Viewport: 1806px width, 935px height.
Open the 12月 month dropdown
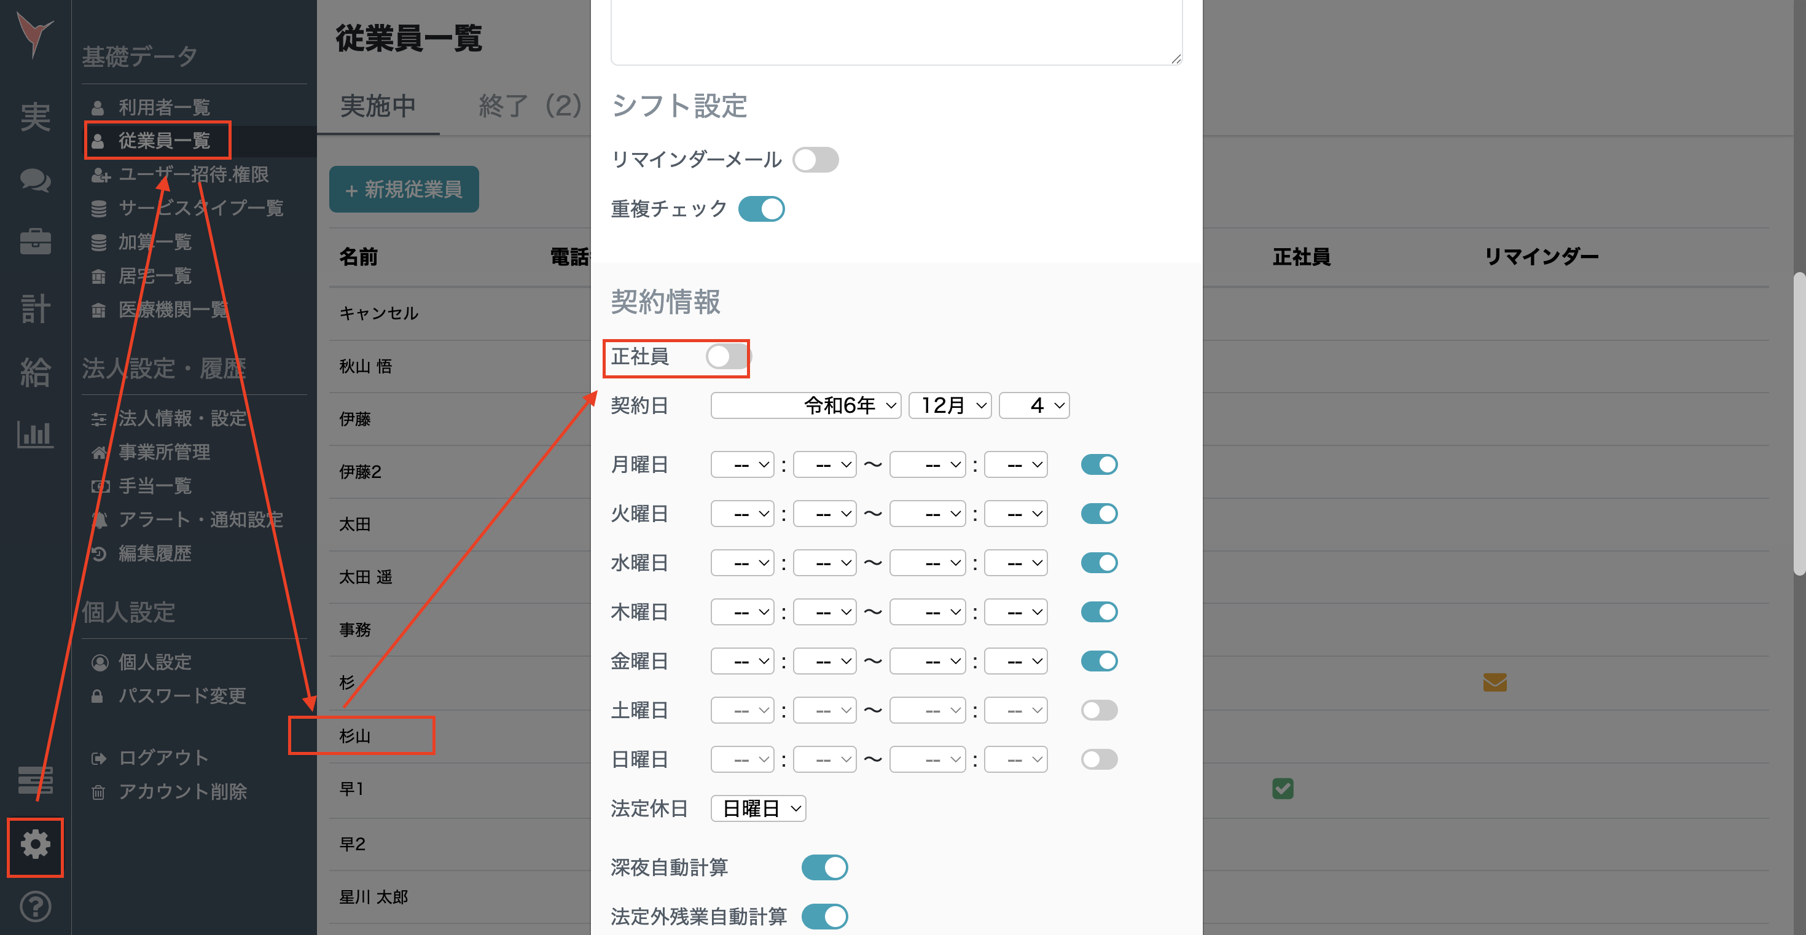(x=949, y=404)
